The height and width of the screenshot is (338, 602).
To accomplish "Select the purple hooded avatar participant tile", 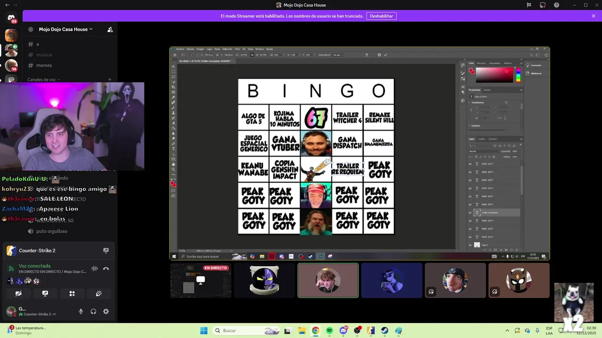I will pos(264,280).
